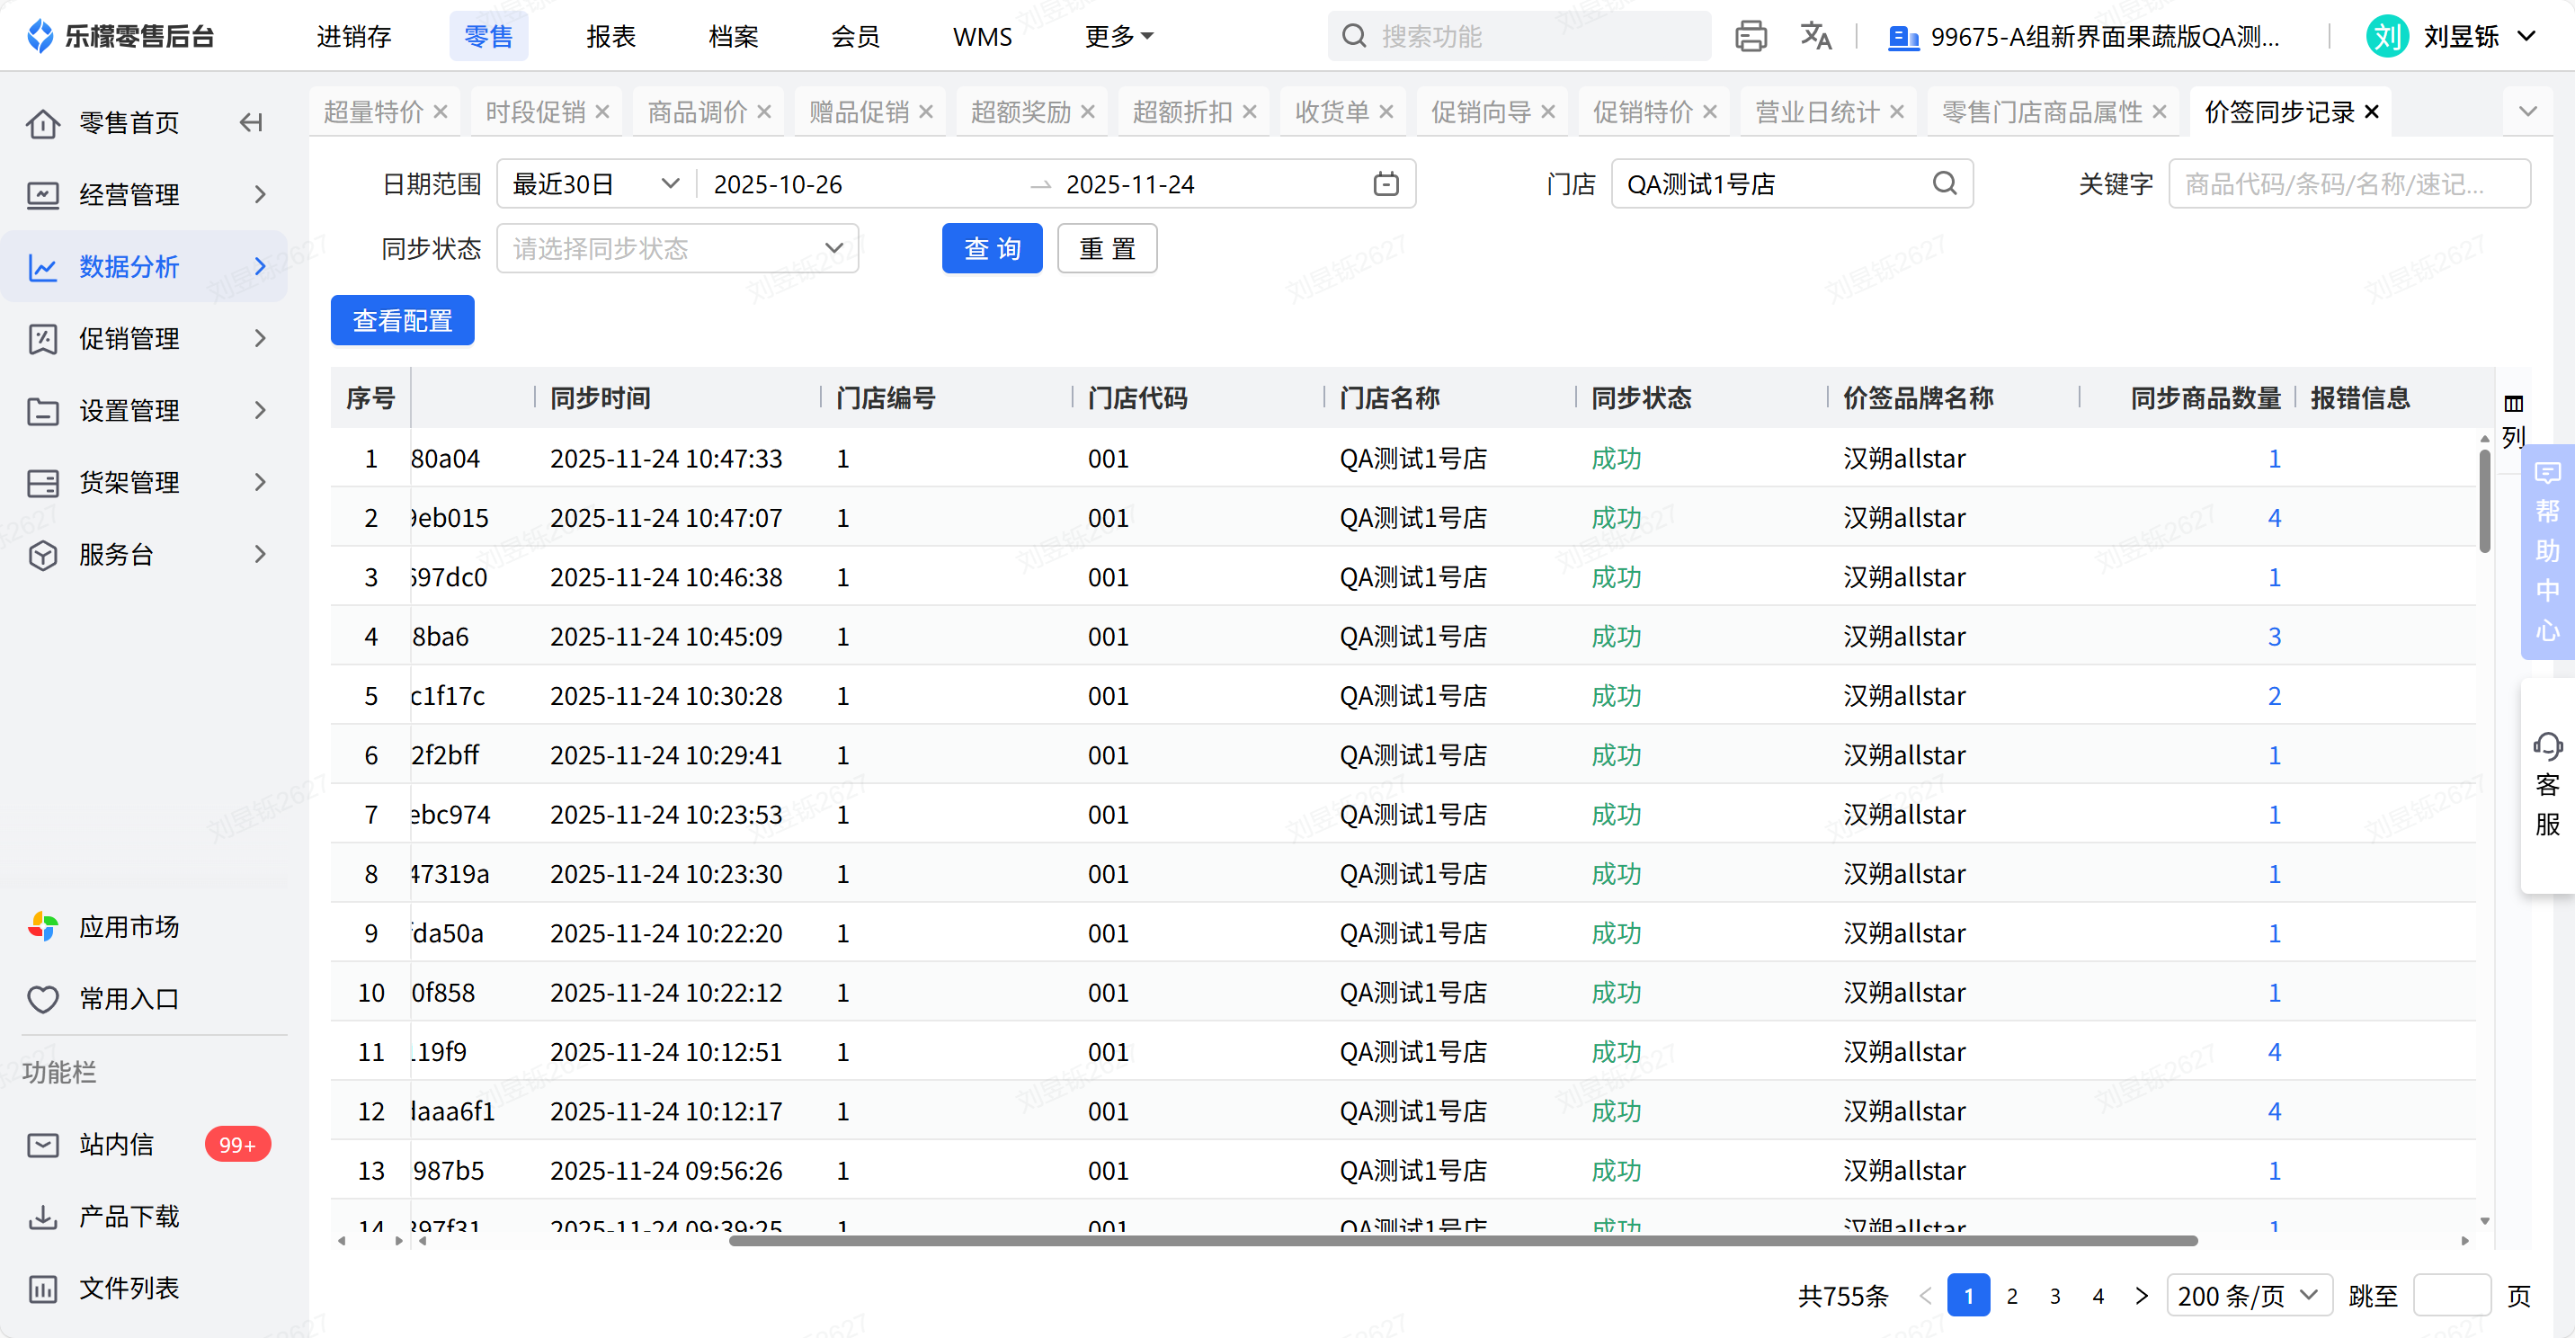The width and height of the screenshot is (2575, 1338).
Task: Click the 查看配置 button
Action: click(402, 321)
